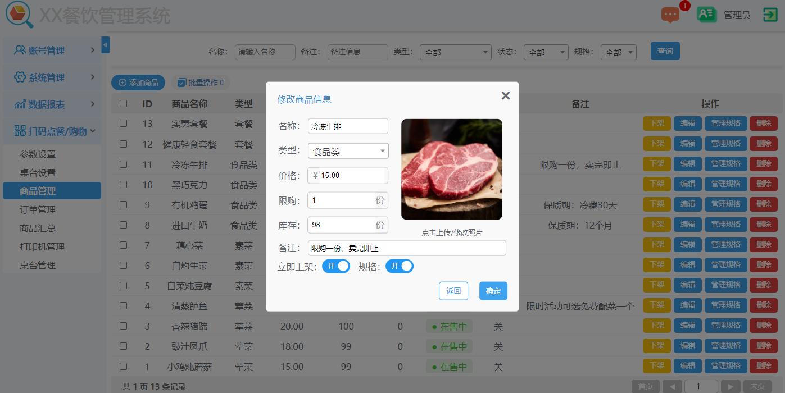Click the green exit/logout icon

click(770, 14)
